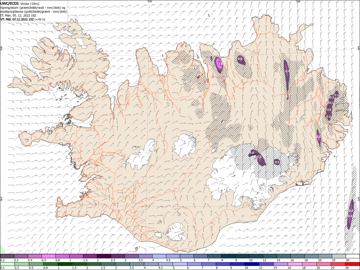Pick the pale green 0.1 swatch, lower legend
This screenshot has width=360, height=270.
7,264
